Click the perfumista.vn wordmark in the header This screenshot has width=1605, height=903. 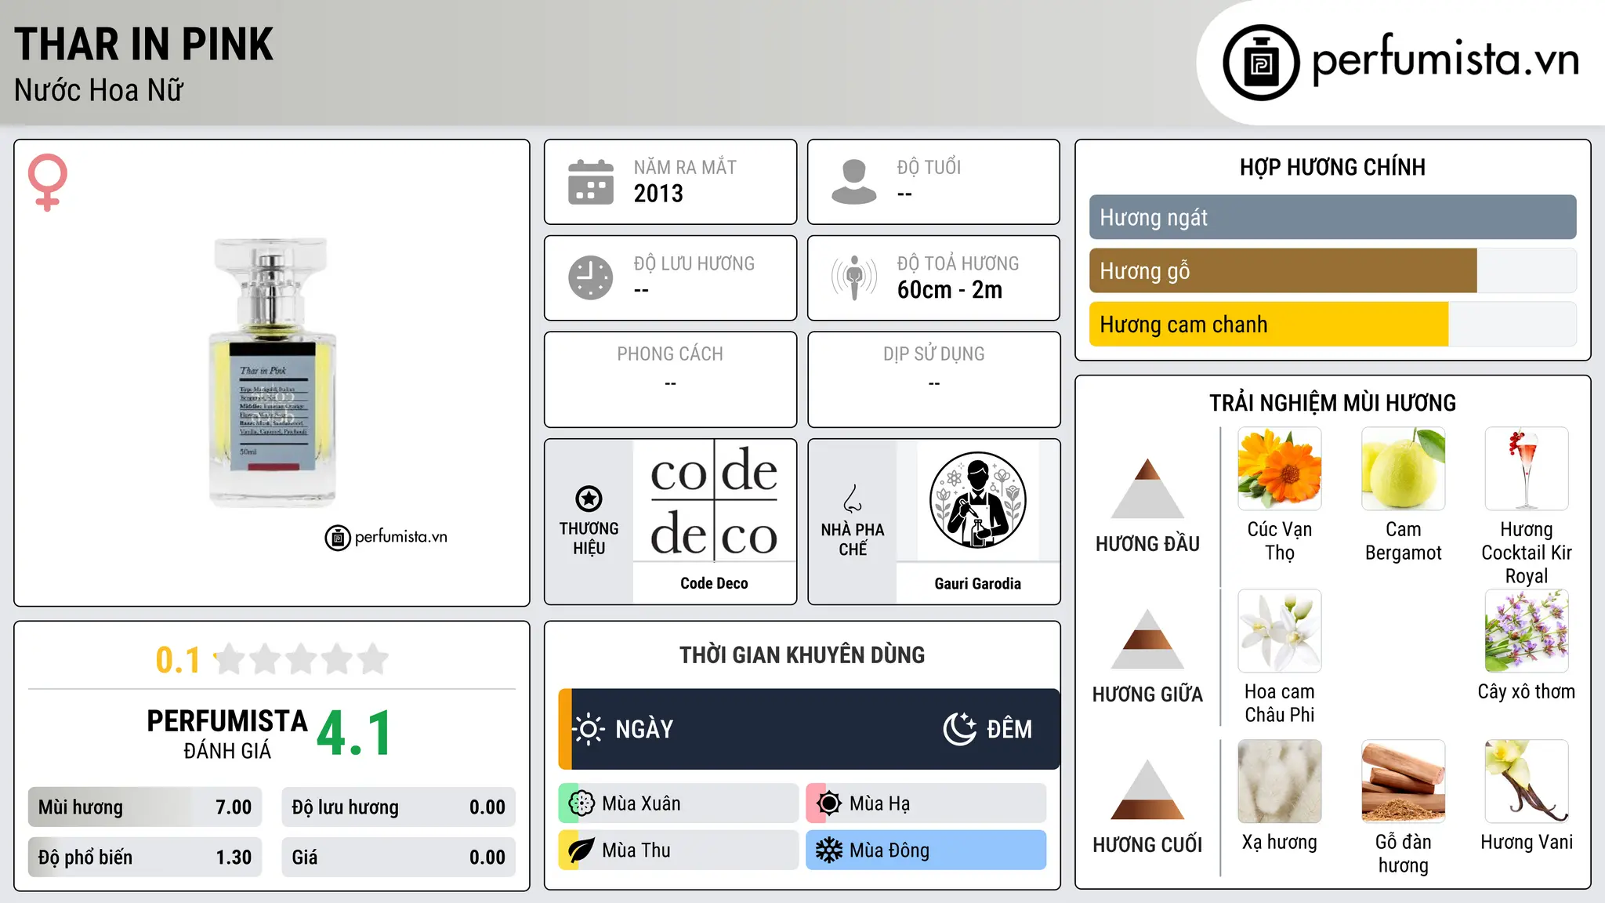[x=1445, y=60]
